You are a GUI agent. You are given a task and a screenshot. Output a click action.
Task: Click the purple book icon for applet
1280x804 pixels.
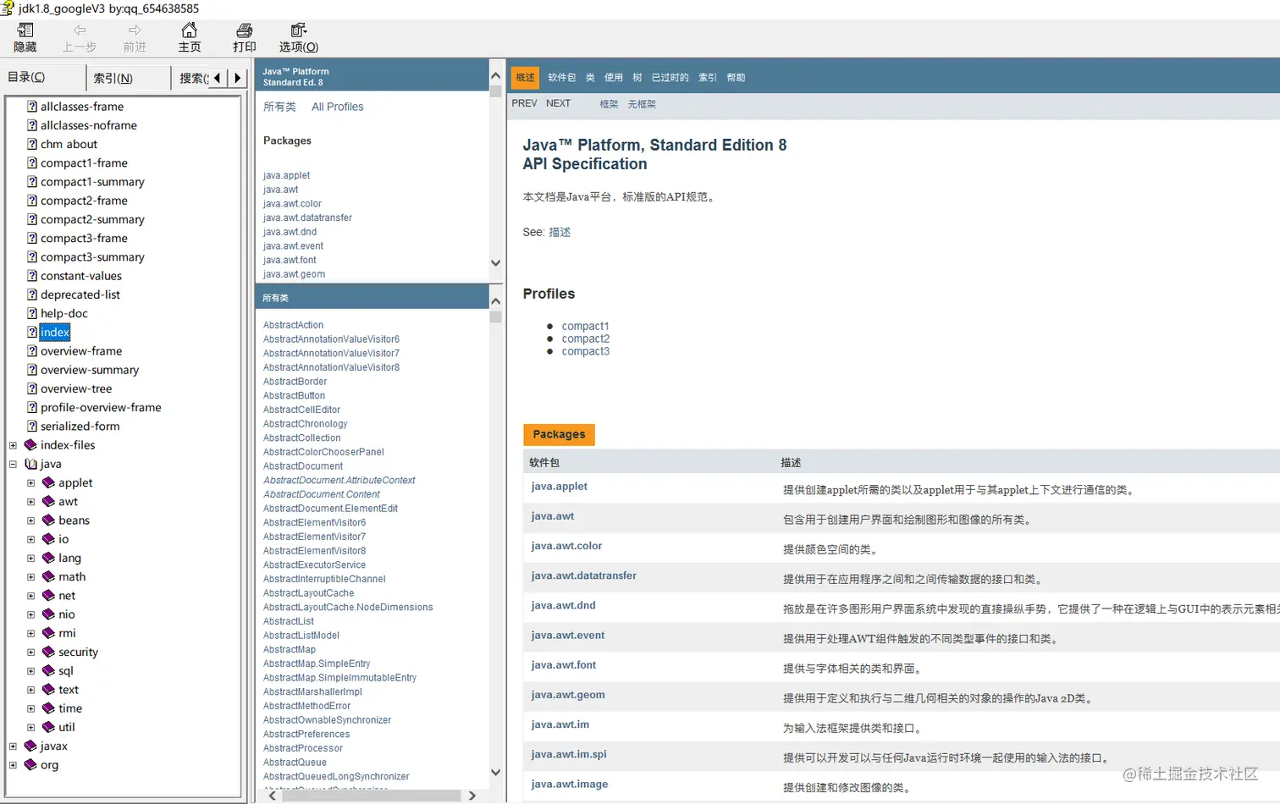[x=49, y=482]
